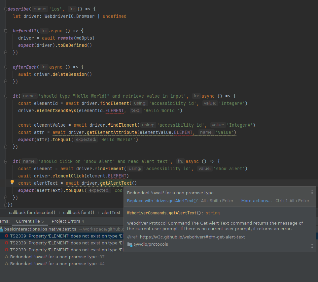Click 'undefined' type in driver declaration
The width and height of the screenshot is (318, 282).
pos(114,16)
